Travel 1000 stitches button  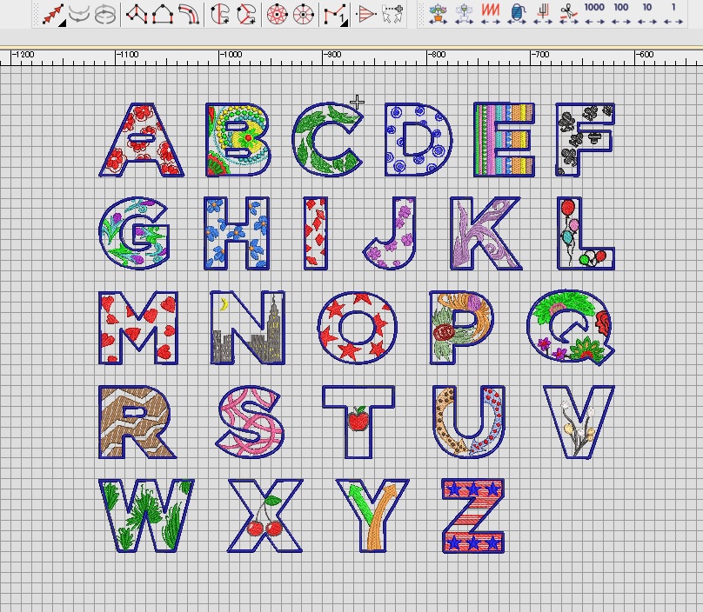point(594,14)
